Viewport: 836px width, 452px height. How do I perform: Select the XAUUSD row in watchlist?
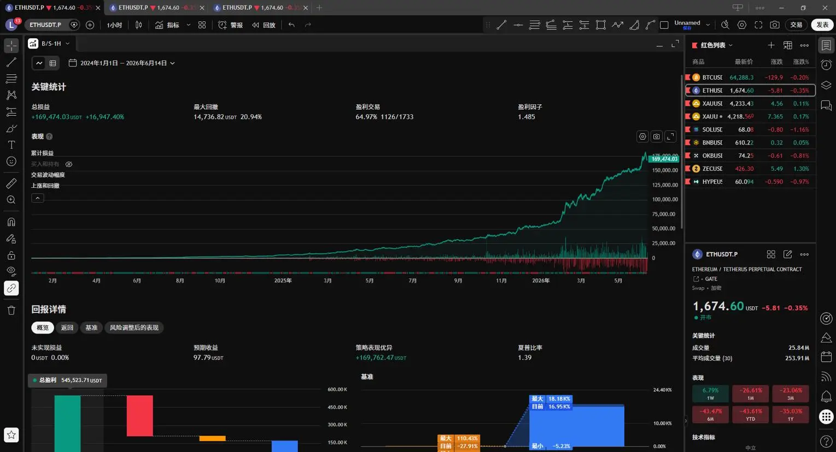(x=750, y=103)
